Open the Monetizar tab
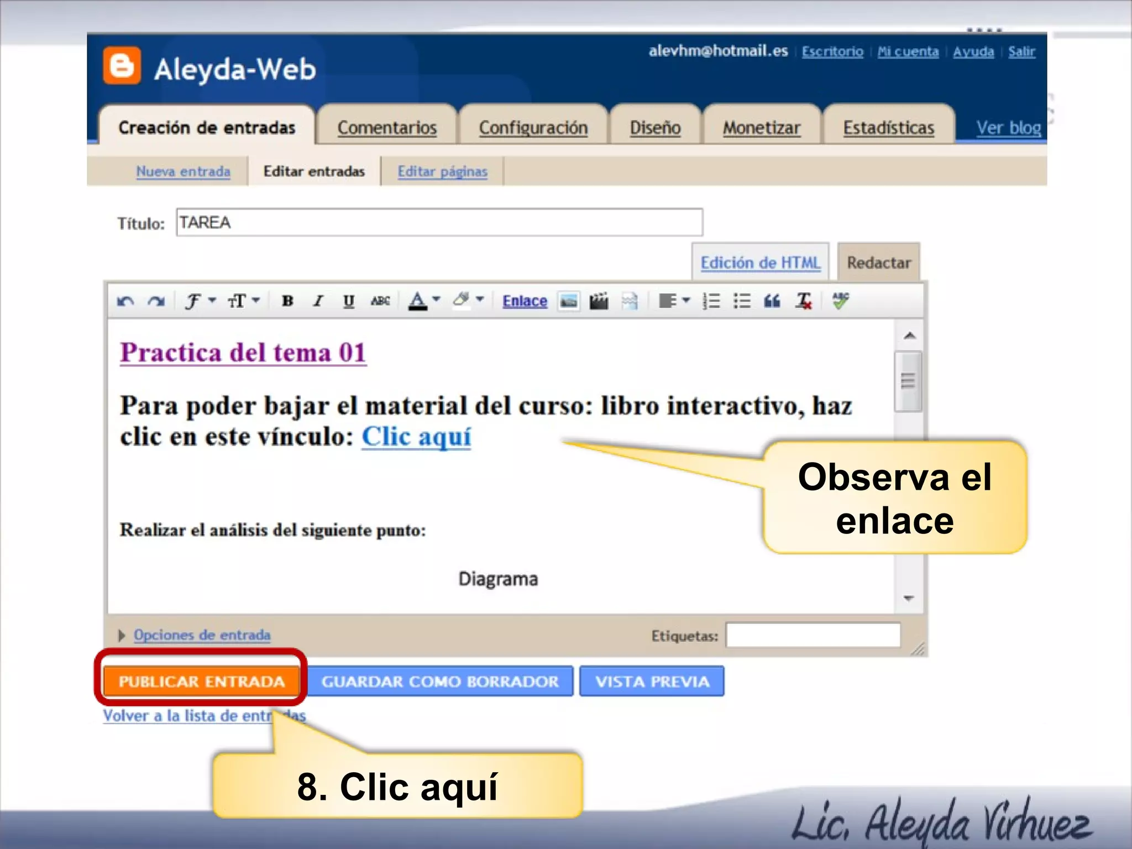 tap(762, 128)
